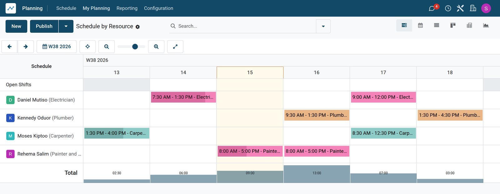This screenshot has height=194, width=500.
Task: Click Rehema Salim's avatar
Action: (10, 154)
